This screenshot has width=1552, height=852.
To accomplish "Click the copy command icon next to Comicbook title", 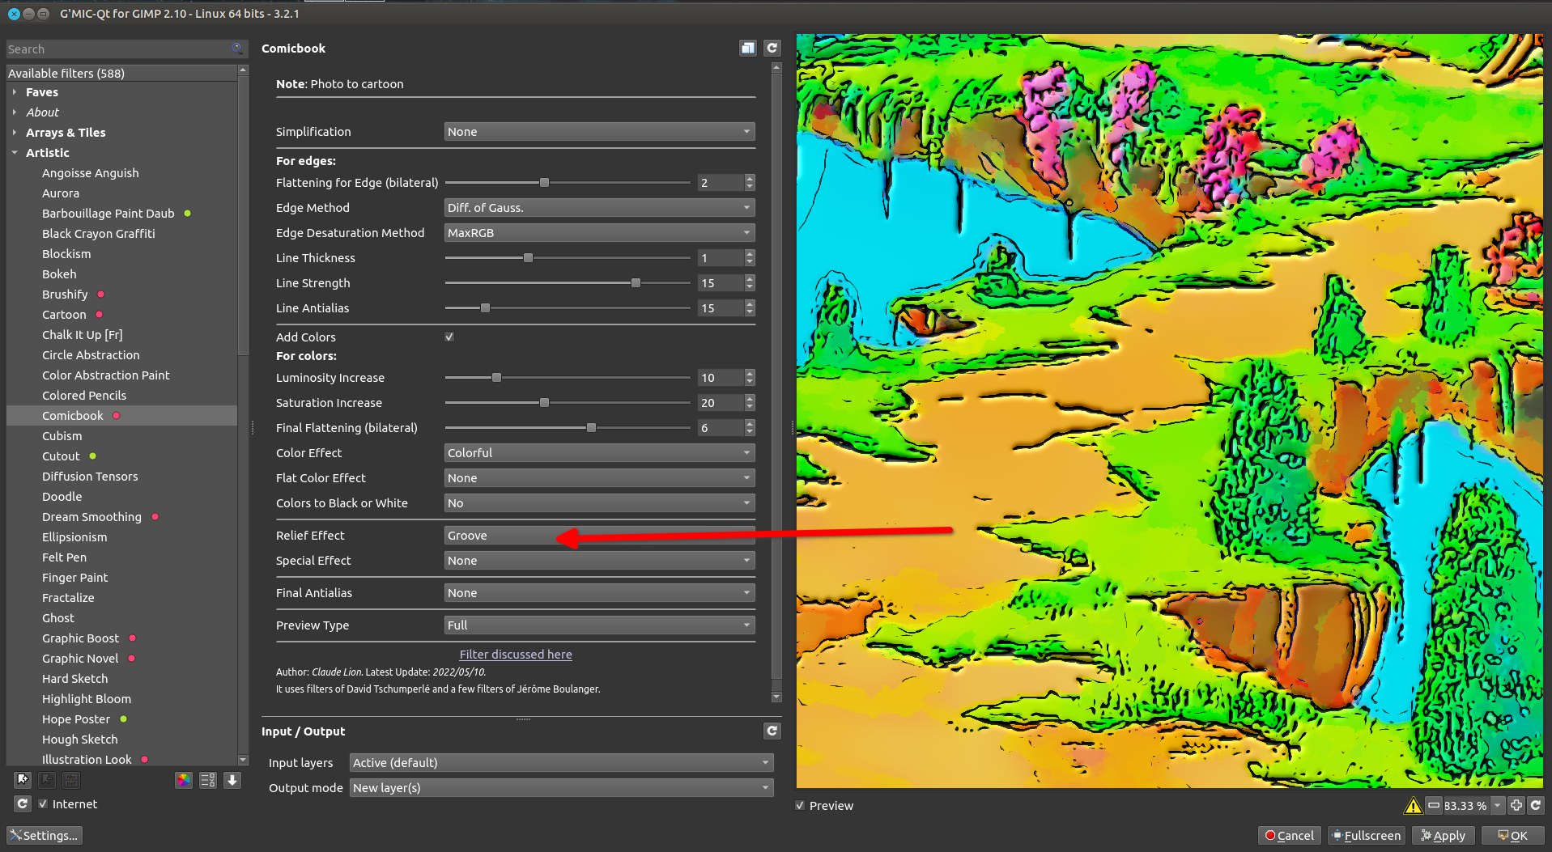I will point(747,49).
